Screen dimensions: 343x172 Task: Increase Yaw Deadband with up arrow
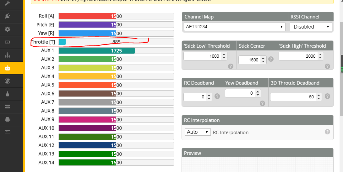point(258,92)
